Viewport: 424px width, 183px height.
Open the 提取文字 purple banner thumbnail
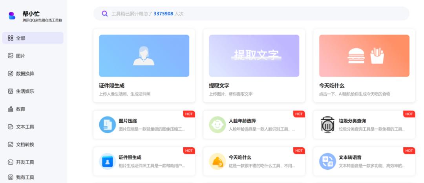pyautogui.click(x=254, y=56)
